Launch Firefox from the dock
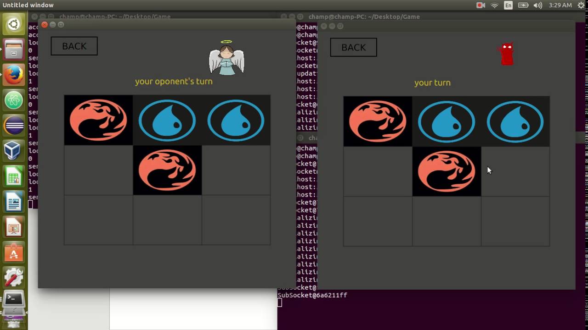This screenshot has width=588, height=330. (14, 74)
